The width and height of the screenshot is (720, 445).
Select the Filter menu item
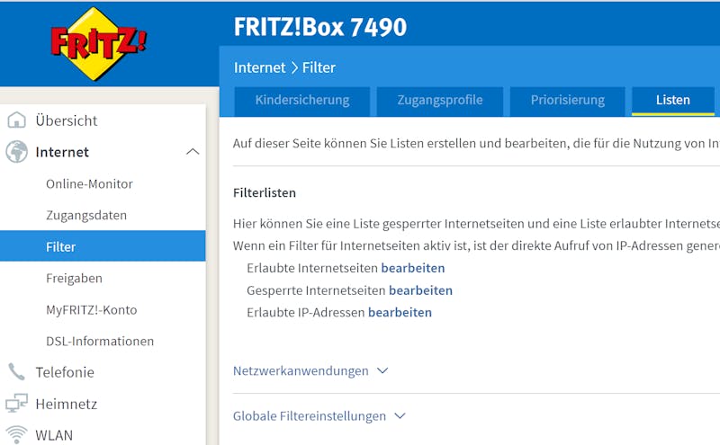pyautogui.click(x=103, y=246)
